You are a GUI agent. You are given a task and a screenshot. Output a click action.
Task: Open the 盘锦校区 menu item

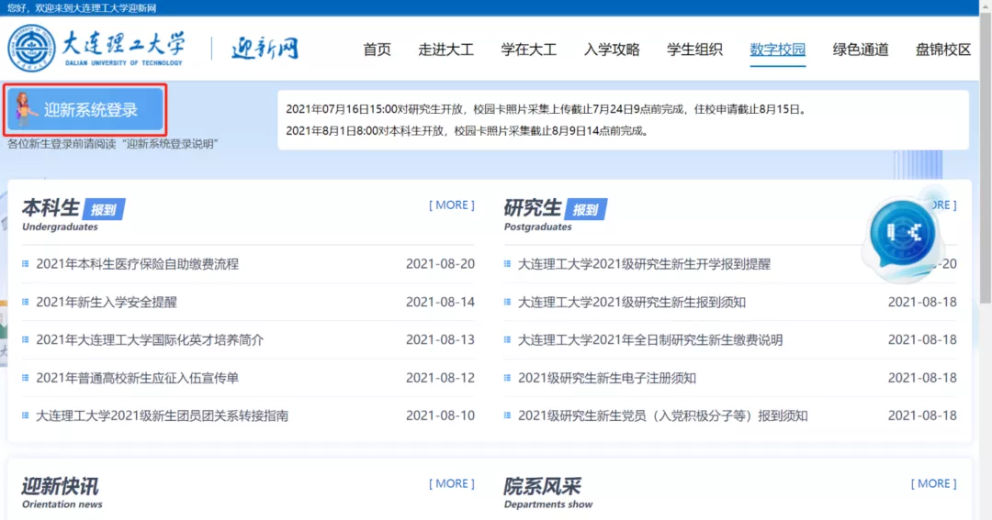point(943,50)
